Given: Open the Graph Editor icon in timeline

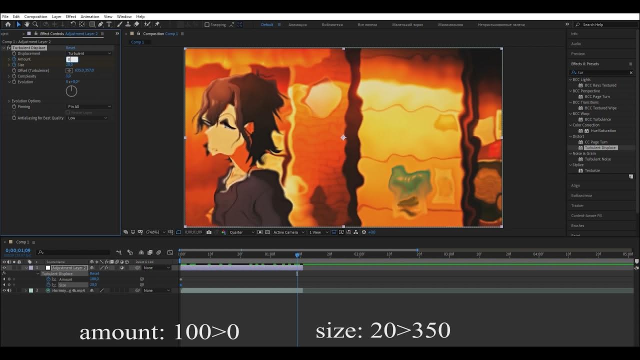Looking at the screenshot, I should click(170, 252).
